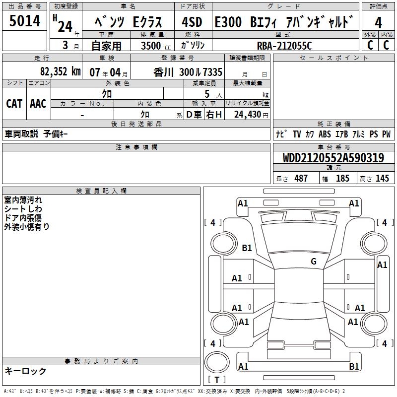The height and width of the screenshot is (397, 397).
Task: Select the registration number 香川 300ル7335
Action: (x=188, y=72)
